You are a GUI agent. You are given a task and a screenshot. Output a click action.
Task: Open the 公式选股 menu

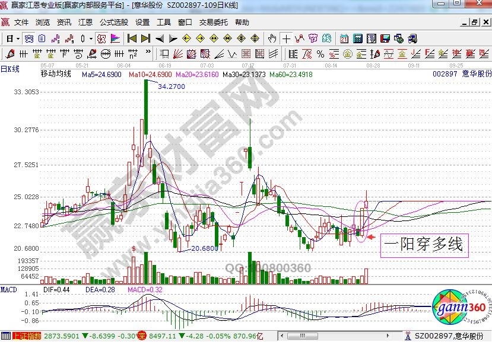point(114,23)
